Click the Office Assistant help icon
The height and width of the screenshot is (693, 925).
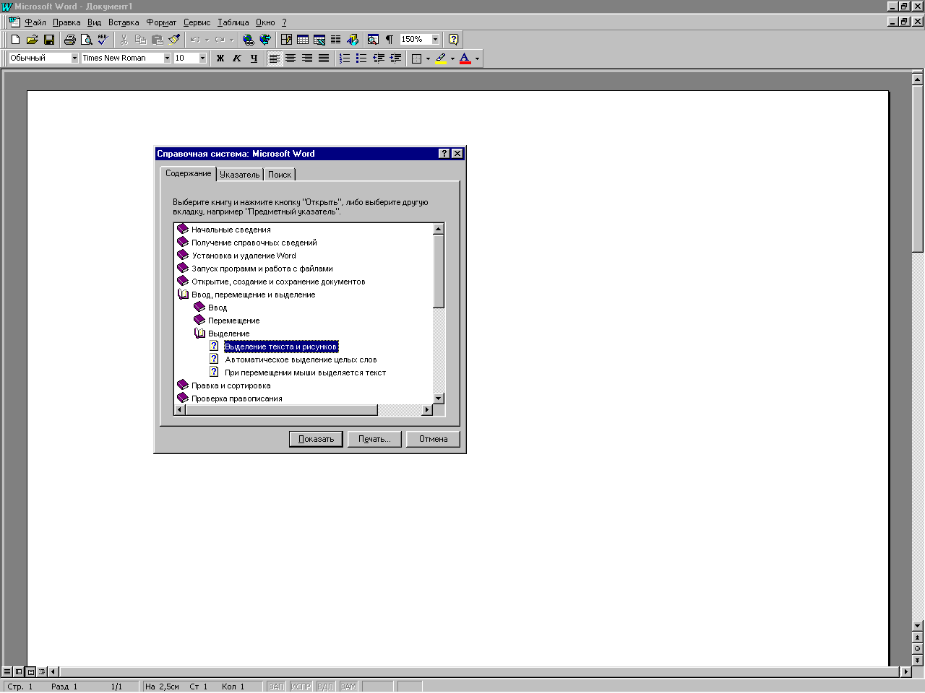click(x=454, y=40)
